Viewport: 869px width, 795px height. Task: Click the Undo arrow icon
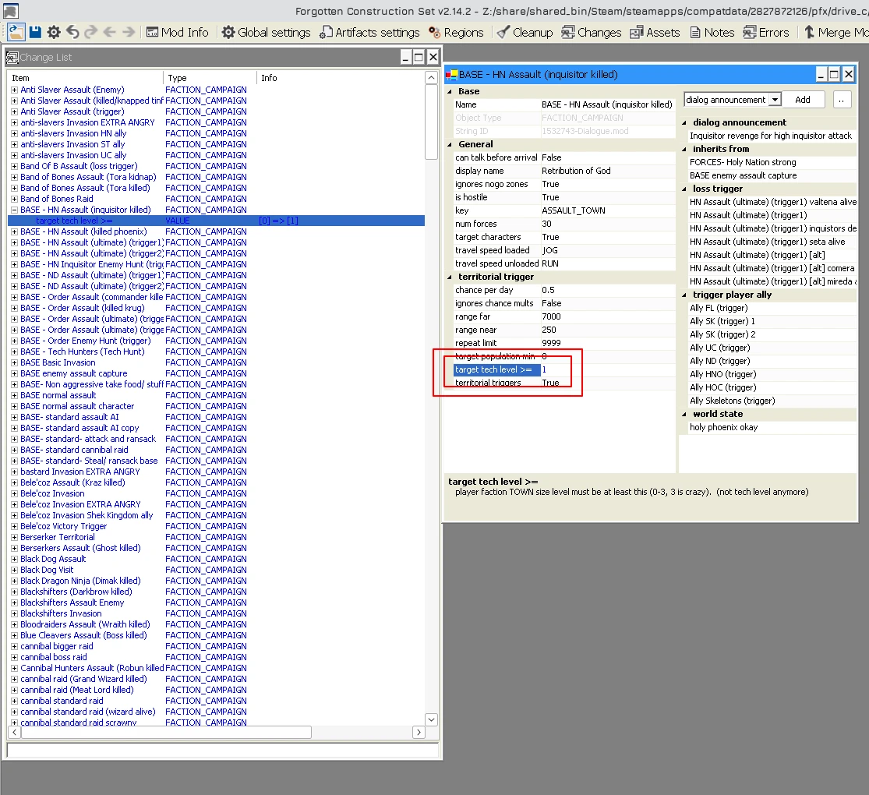pyautogui.click(x=72, y=32)
